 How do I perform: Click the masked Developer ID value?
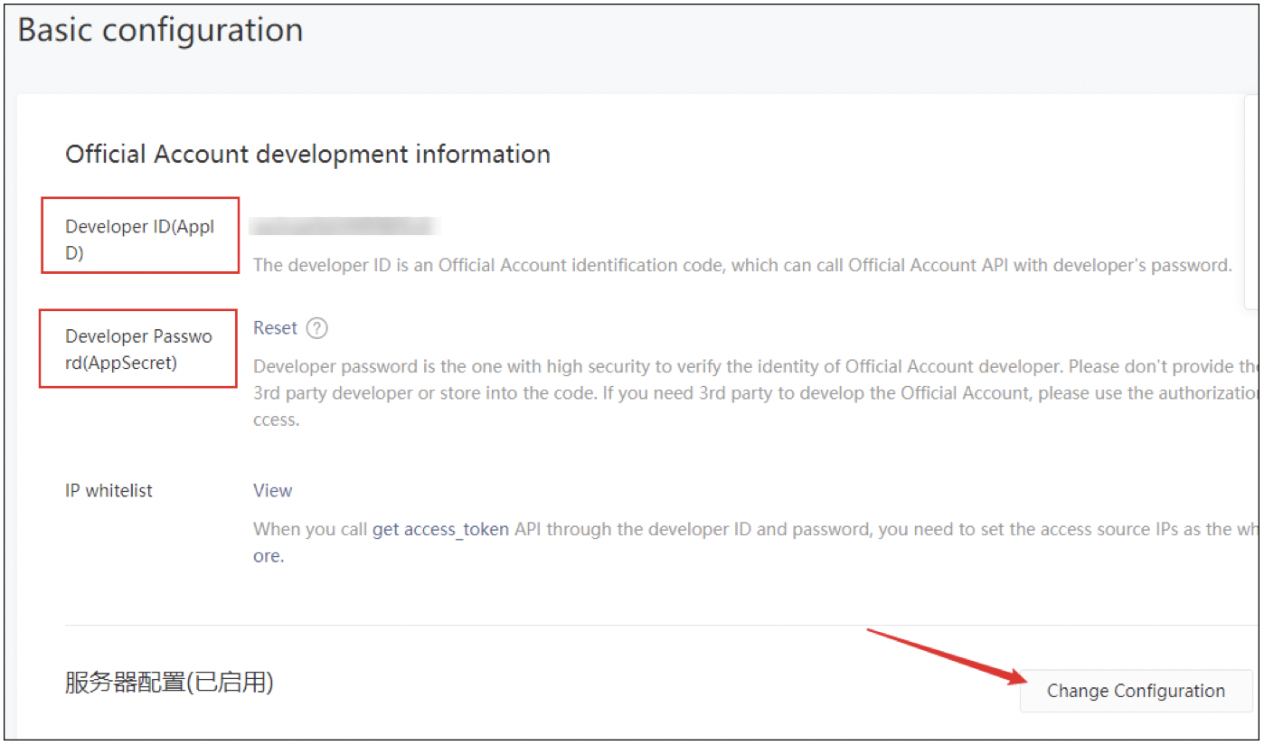[x=344, y=226]
